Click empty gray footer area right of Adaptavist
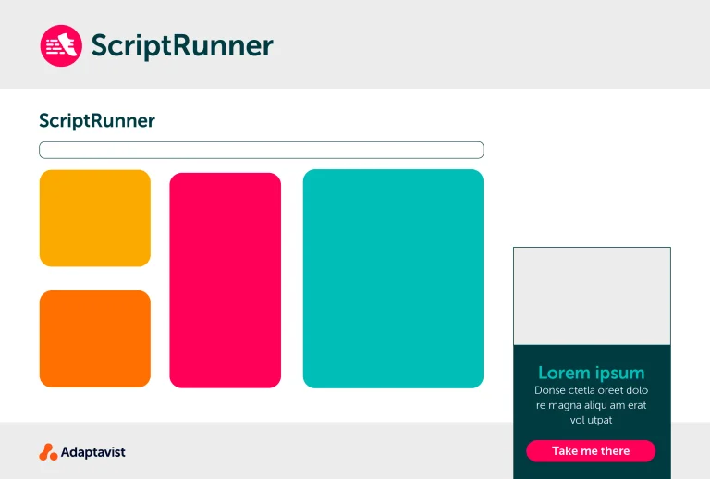Screen dimensions: 710x479 (x=314, y=451)
